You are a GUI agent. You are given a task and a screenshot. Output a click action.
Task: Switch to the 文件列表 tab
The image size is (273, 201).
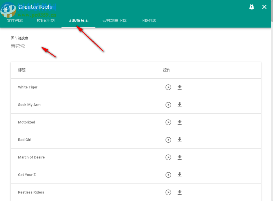15,20
